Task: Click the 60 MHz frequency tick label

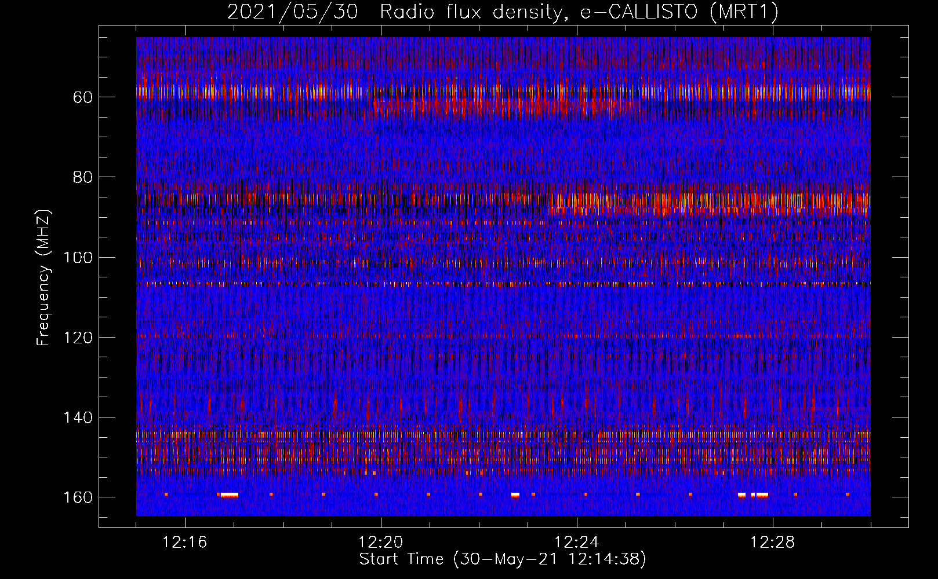Action: 83,97
